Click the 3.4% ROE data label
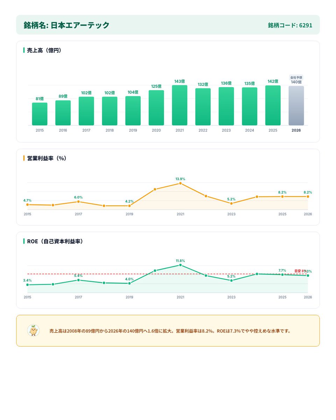Screen dimensions: 336x420 27,280
